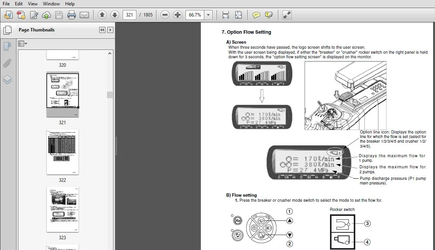Screen dimensions: 435x250
Task: Expand the thumbnails panel with right arrow
Action: tap(110, 30)
